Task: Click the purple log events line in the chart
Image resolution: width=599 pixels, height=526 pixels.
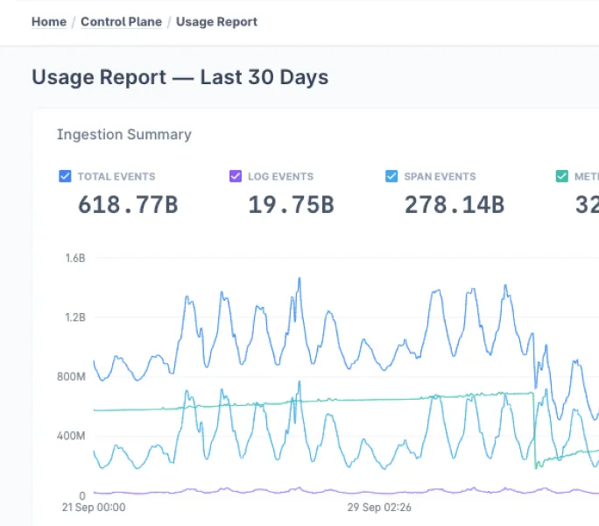Action: coord(263,492)
